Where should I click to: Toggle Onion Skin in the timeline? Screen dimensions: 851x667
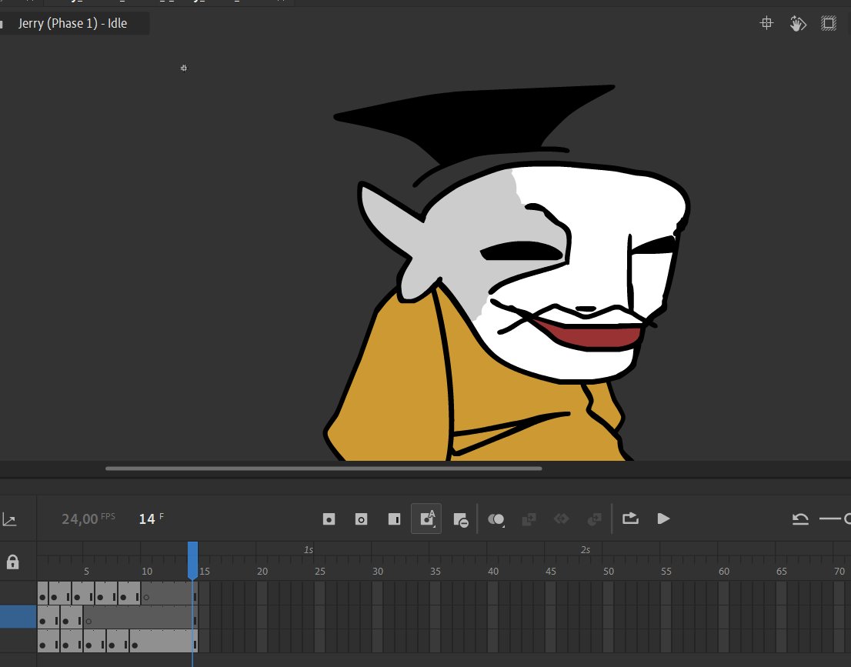[496, 519]
